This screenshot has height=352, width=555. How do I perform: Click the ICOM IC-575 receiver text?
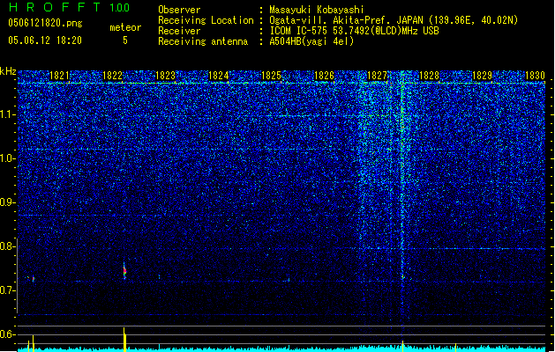[354, 31]
